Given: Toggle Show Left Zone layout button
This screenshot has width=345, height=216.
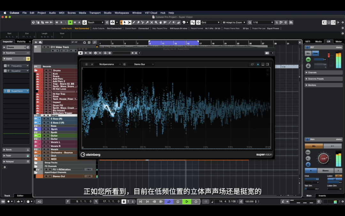Looking at the screenshot, I should coord(324,22).
